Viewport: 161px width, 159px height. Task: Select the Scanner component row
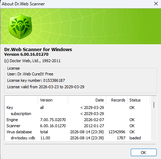tap(78, 126)
